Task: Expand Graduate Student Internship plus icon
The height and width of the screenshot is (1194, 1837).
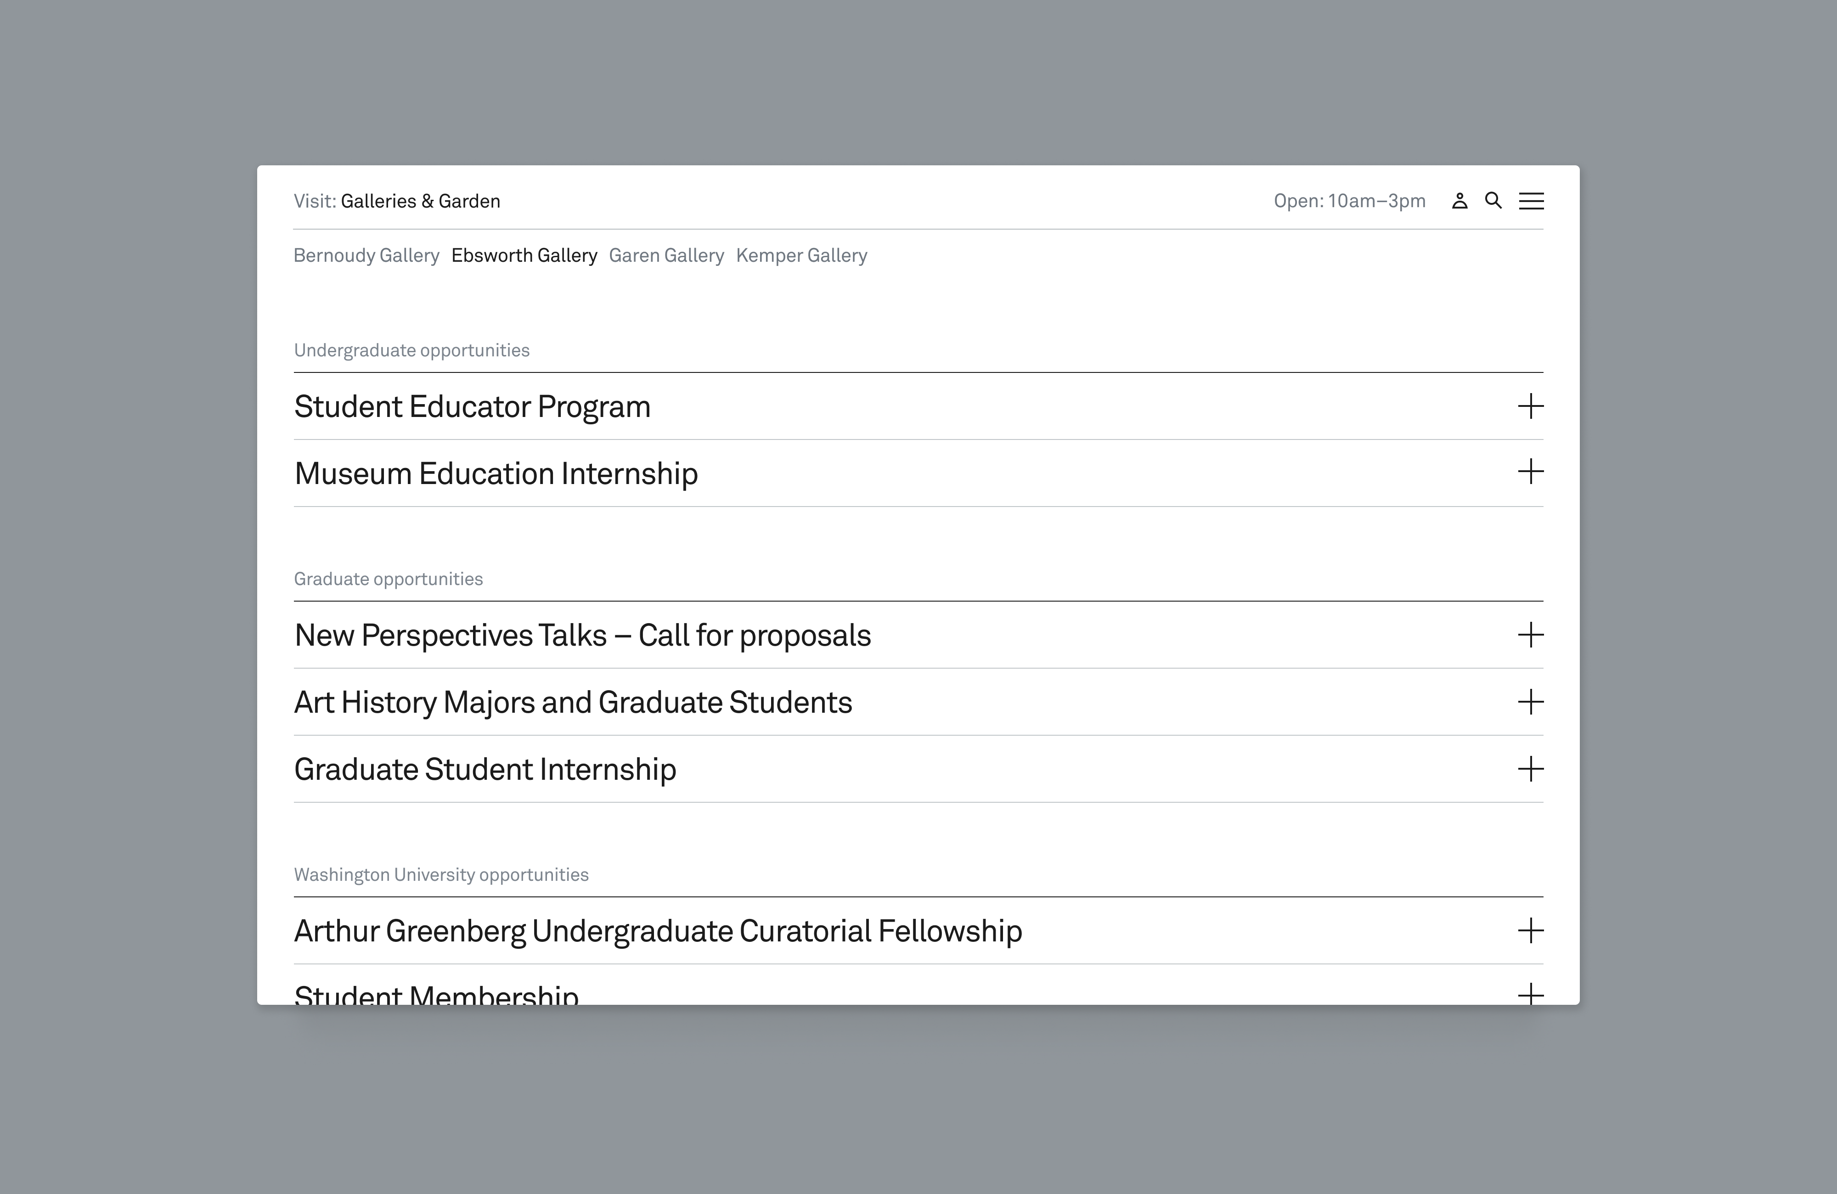Action: point(1531,769)
